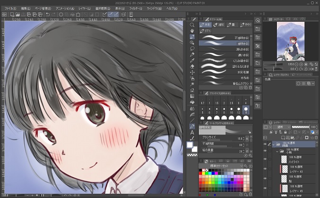Image resolution: width=320 pixels, height=198 pixels.
Task: Click the ハイライト layer thumbnail
Action: pyautogui.click(x=284, y=159)
